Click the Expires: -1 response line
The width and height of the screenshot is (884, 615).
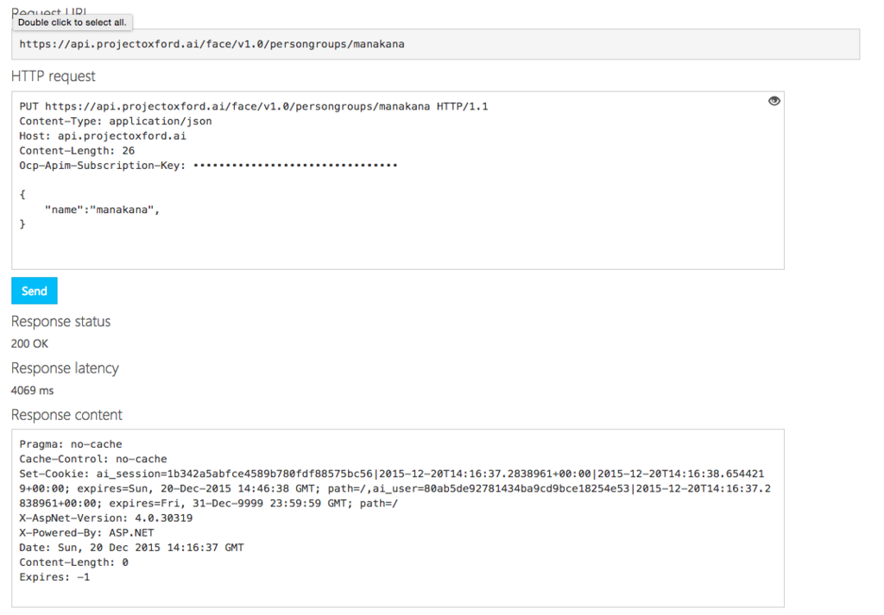tap(54, 577)
